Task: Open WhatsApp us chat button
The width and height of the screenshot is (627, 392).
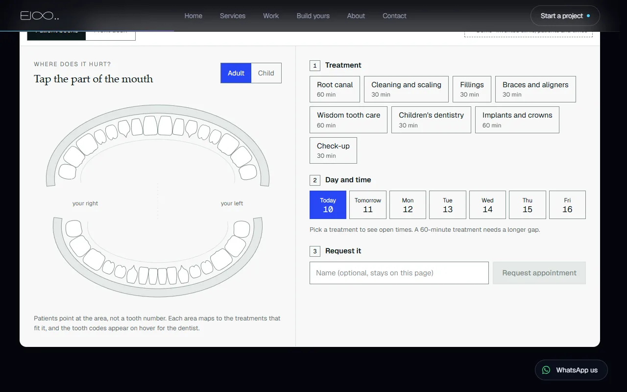Action: [x=571, y=370]
